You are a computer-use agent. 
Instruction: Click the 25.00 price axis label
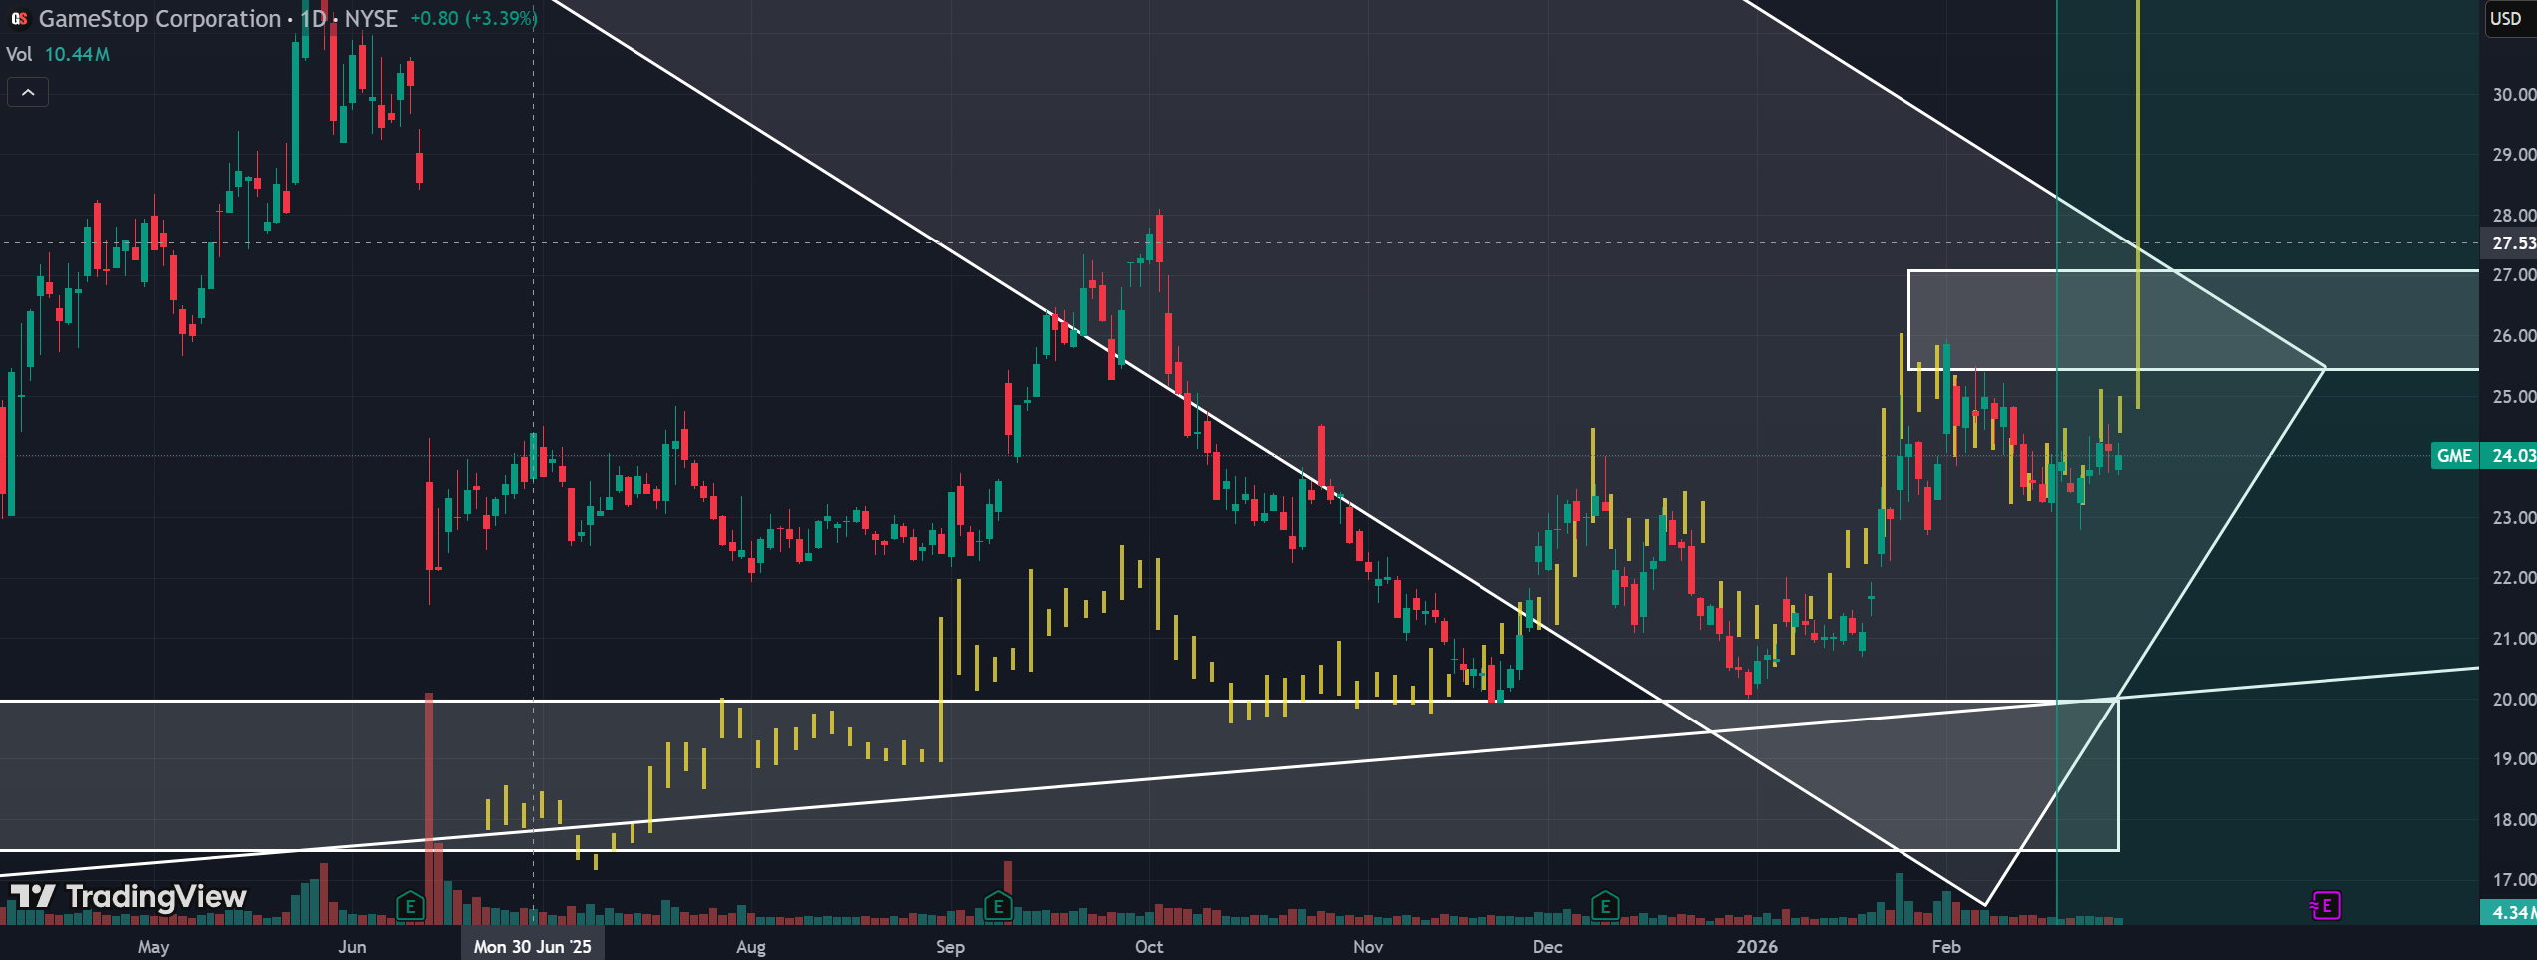pos(2514,397)
